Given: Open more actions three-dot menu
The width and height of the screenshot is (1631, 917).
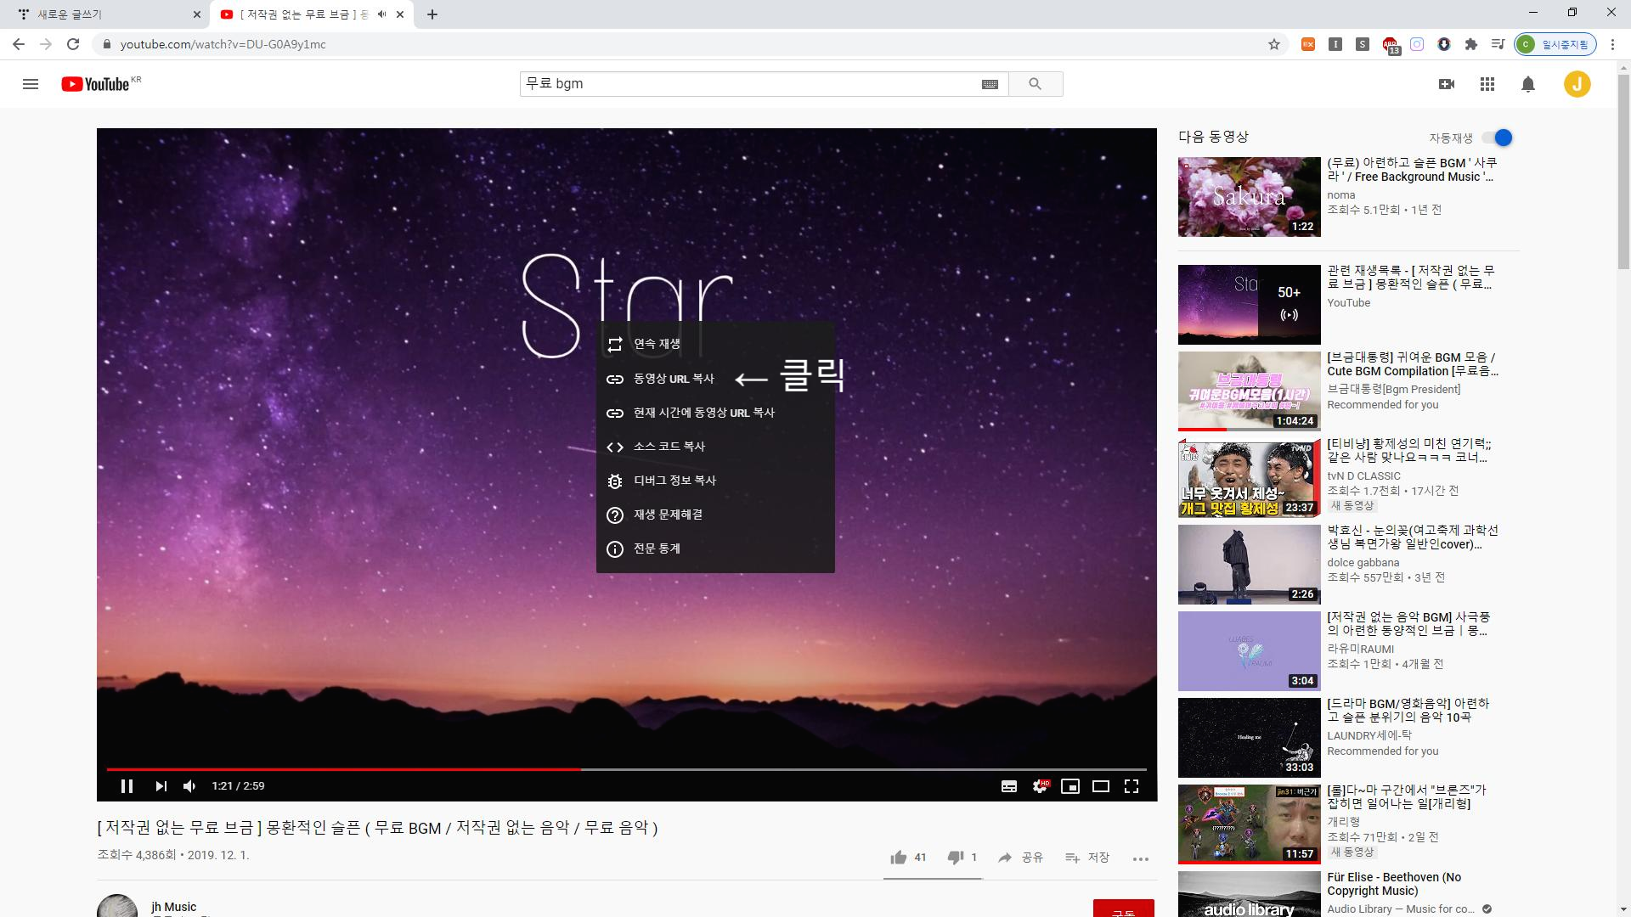Looking at the screenshot, I should click(x=1141, y=858).
